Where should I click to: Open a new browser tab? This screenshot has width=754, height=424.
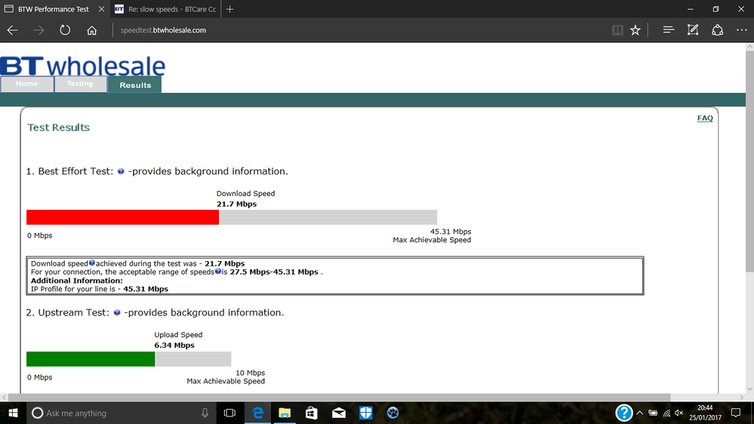point(230,9)
